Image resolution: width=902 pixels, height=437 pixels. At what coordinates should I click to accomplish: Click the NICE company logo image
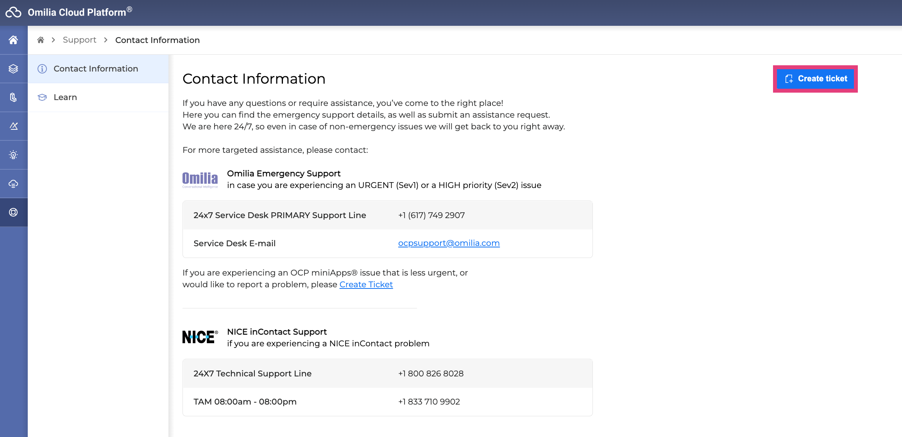coord(200,337)
